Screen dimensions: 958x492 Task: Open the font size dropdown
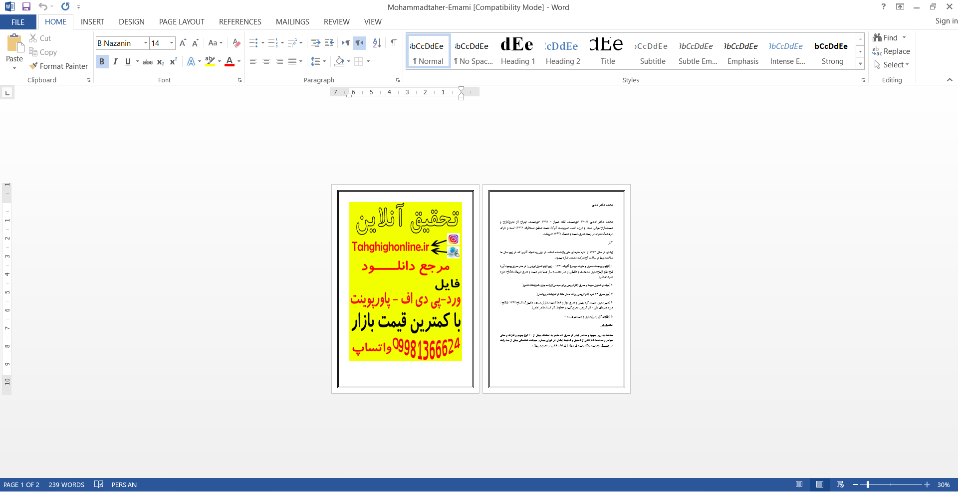(172, 43)
